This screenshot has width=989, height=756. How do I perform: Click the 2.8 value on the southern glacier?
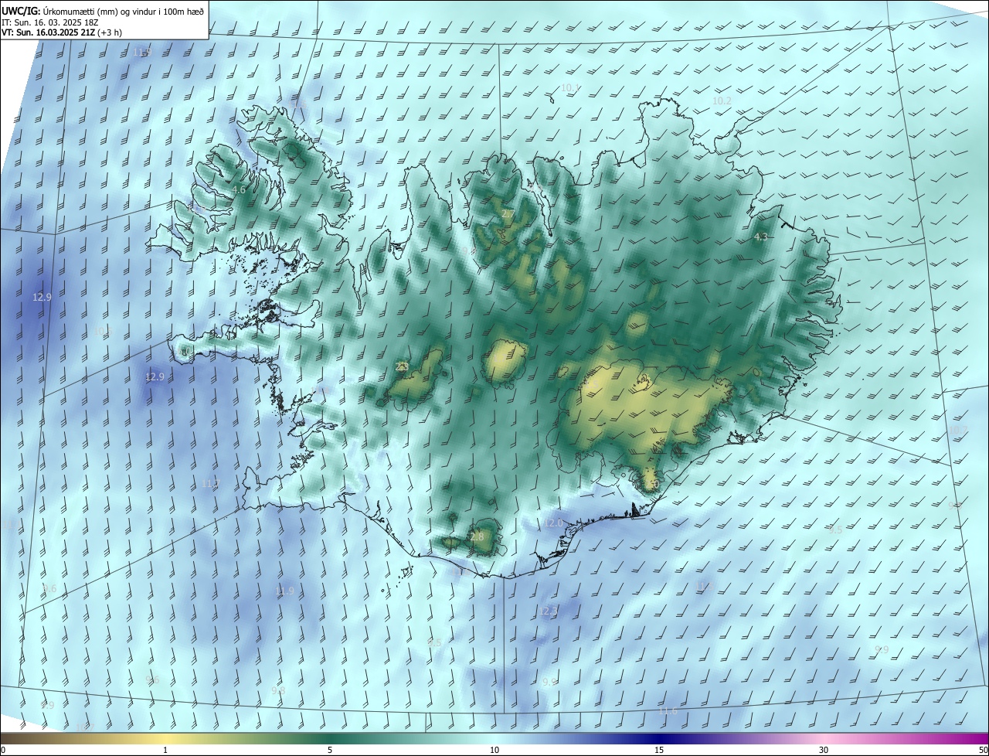click(477, 537)
